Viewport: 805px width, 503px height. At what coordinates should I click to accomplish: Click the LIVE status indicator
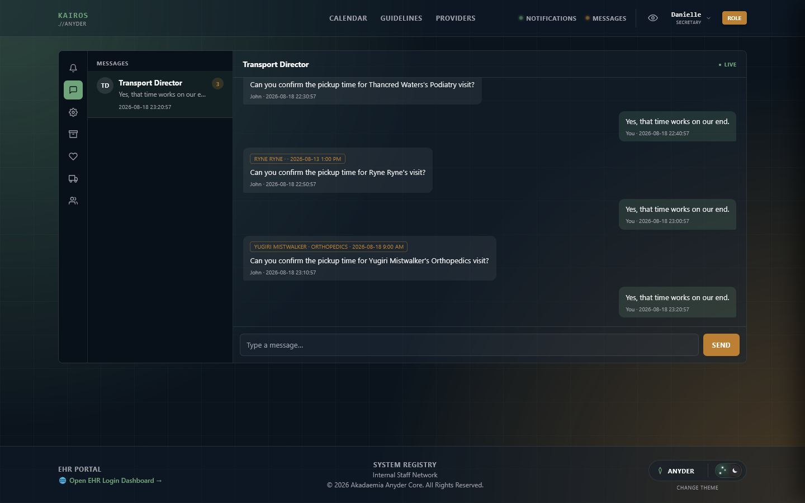point(727,65)
